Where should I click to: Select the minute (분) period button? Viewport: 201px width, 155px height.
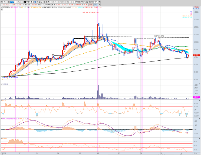(x=44, y=2)
